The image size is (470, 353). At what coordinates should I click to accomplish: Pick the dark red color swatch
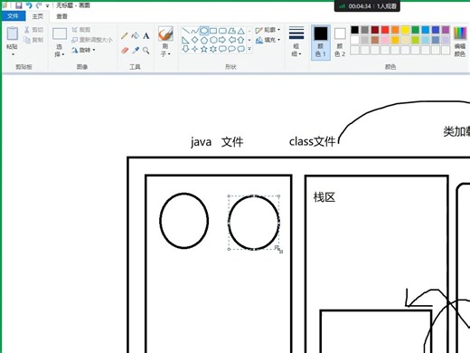point(375,30)
